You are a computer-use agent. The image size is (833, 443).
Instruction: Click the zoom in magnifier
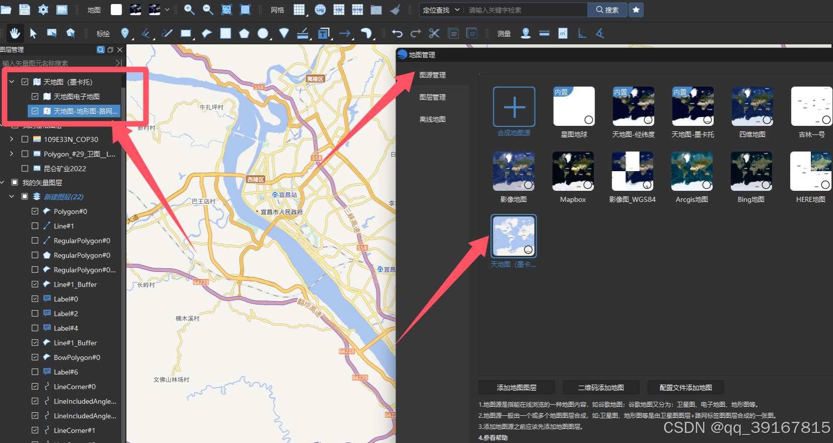click(189, 10)
